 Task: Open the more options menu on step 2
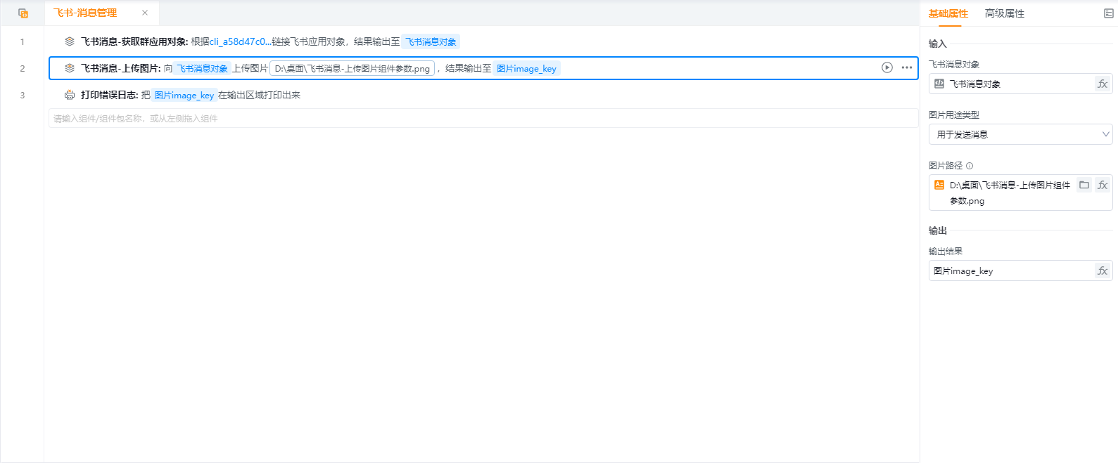[906, 67]
